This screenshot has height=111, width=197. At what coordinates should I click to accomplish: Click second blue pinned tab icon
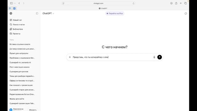(14, 8)
